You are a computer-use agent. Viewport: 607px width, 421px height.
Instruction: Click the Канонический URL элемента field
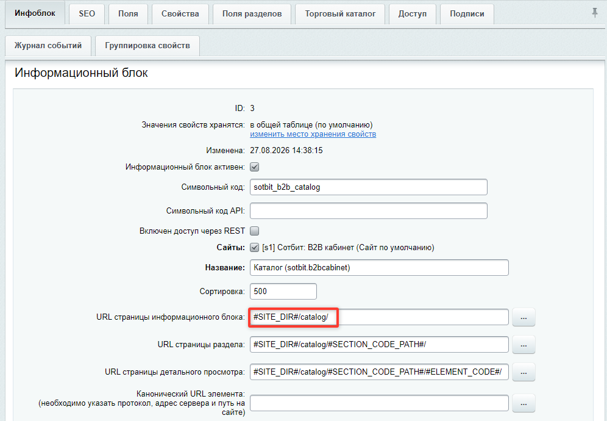pos(379,403)
